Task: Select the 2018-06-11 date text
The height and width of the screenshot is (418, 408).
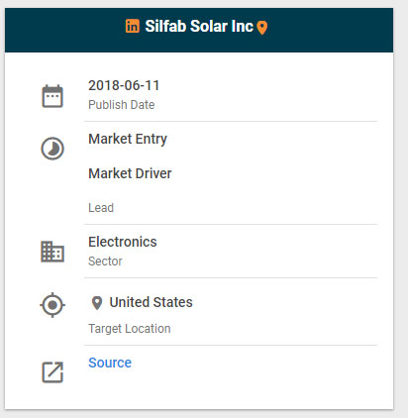Action: (124, 85)
